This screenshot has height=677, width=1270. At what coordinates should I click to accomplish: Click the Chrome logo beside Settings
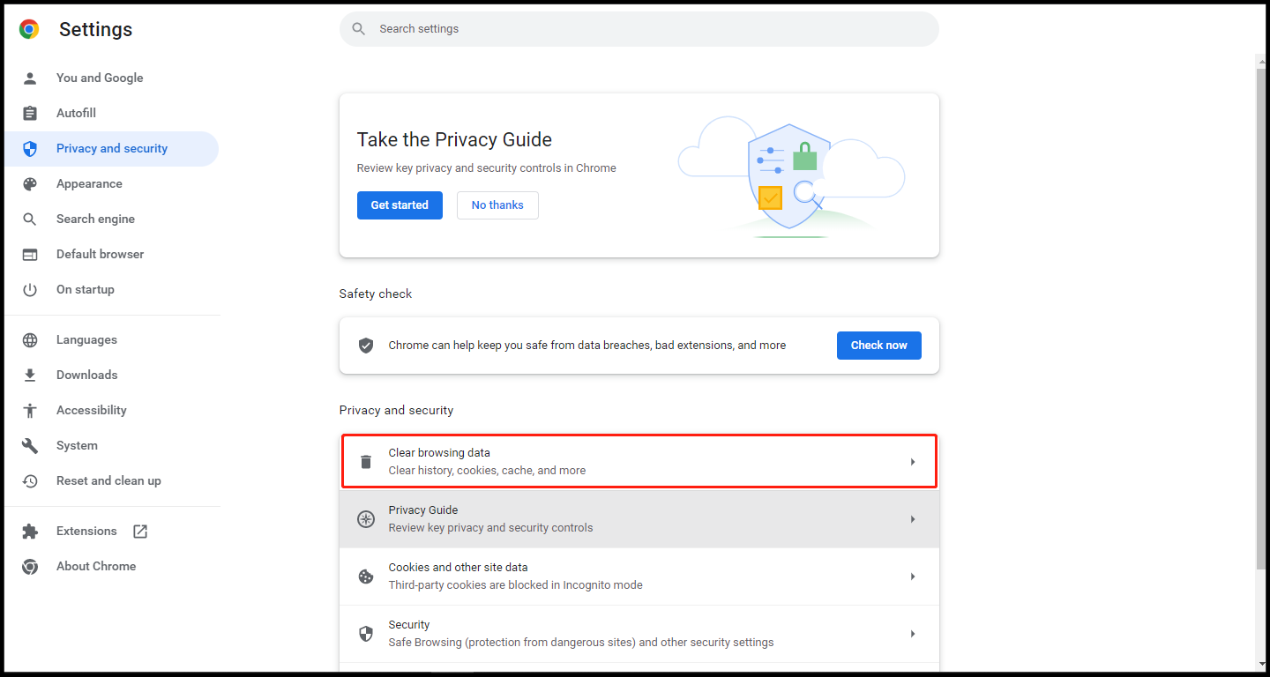pyautogui.click(x=29, y=29)
